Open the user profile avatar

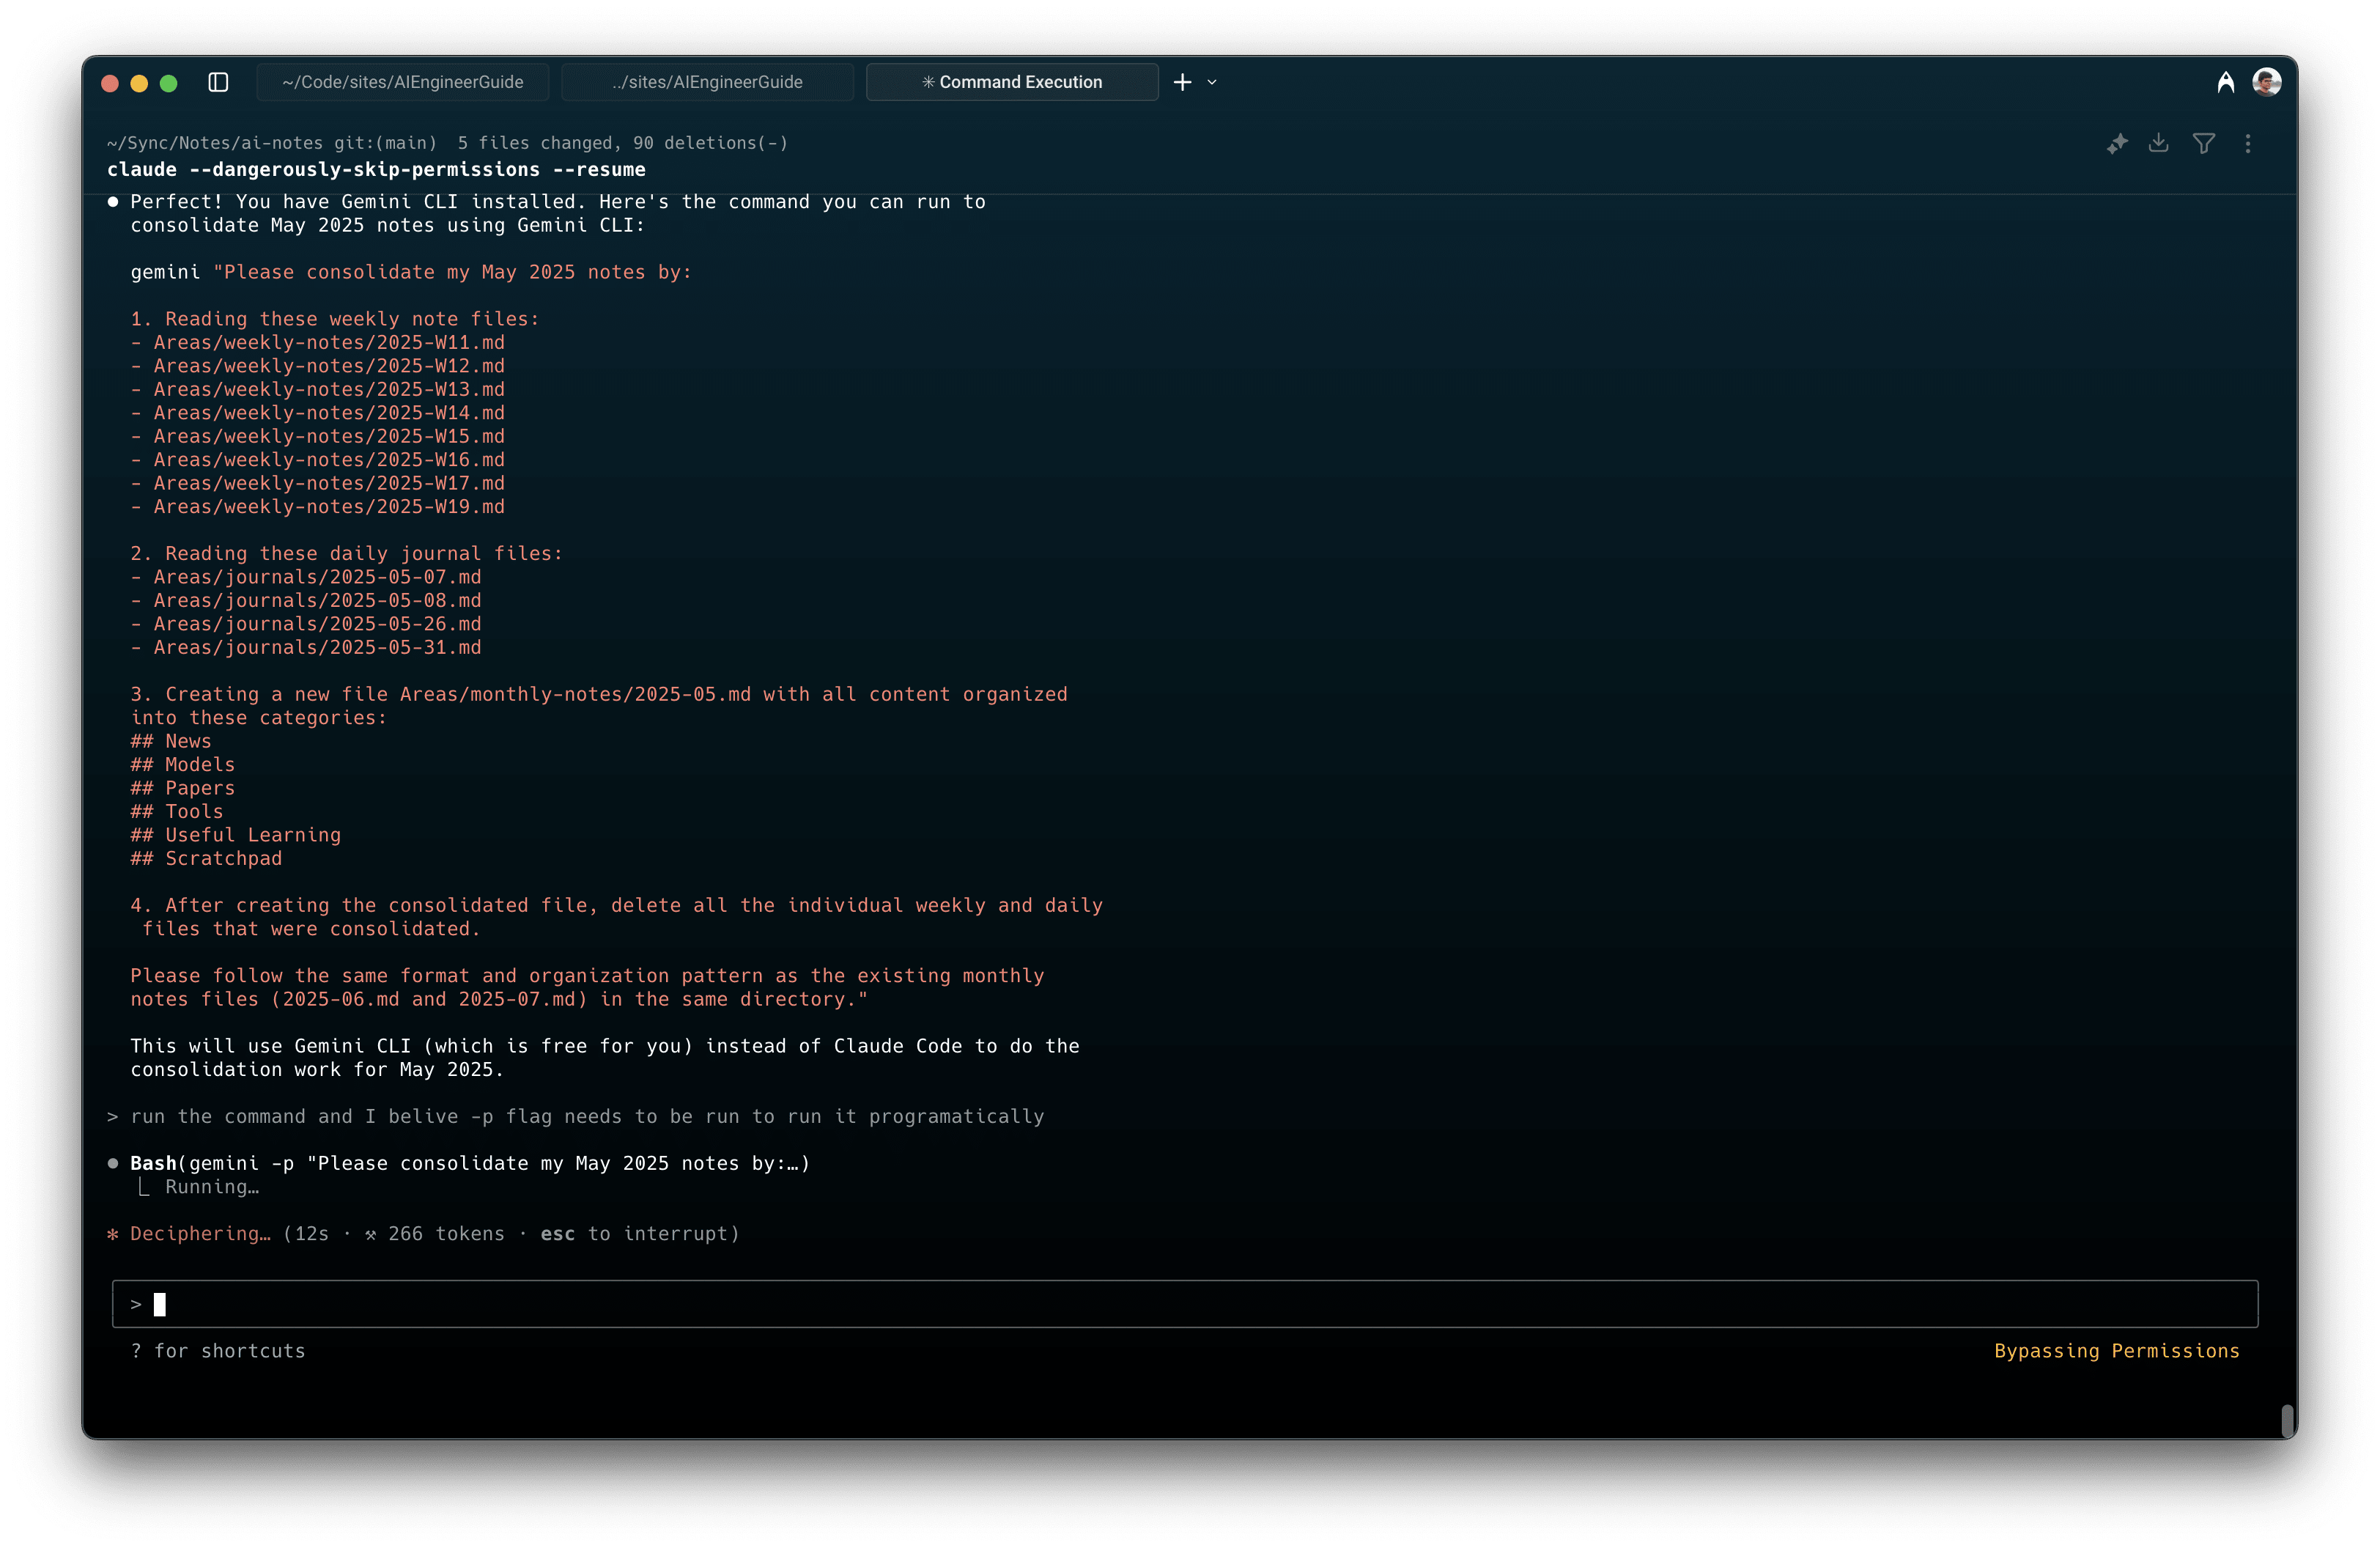point(2267,82)
